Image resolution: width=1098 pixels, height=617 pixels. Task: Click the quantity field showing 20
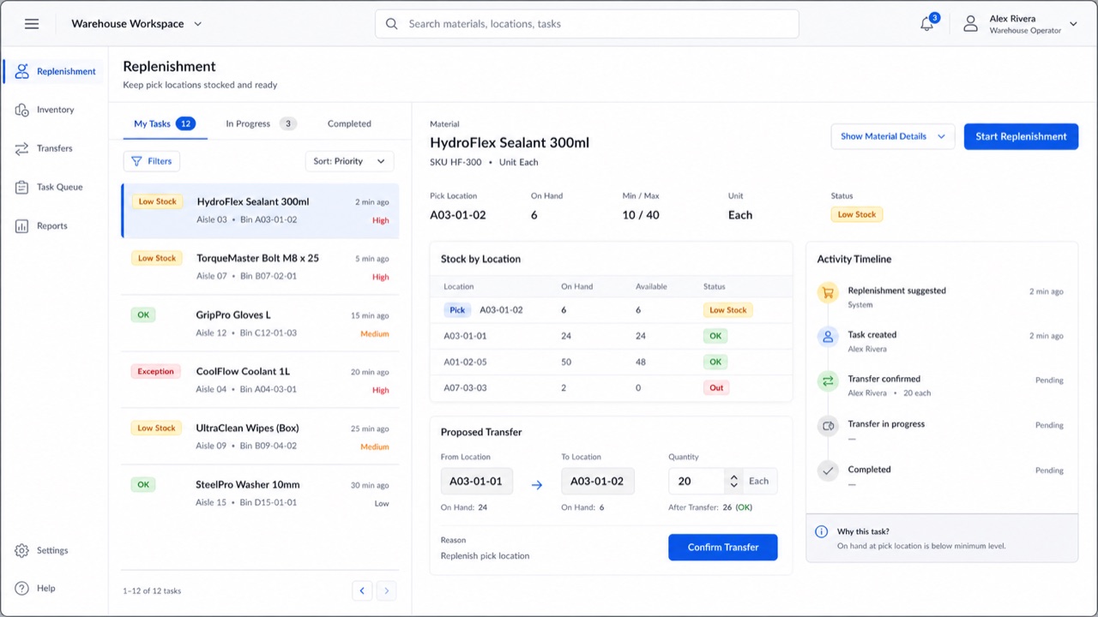[x=697, y=482]
